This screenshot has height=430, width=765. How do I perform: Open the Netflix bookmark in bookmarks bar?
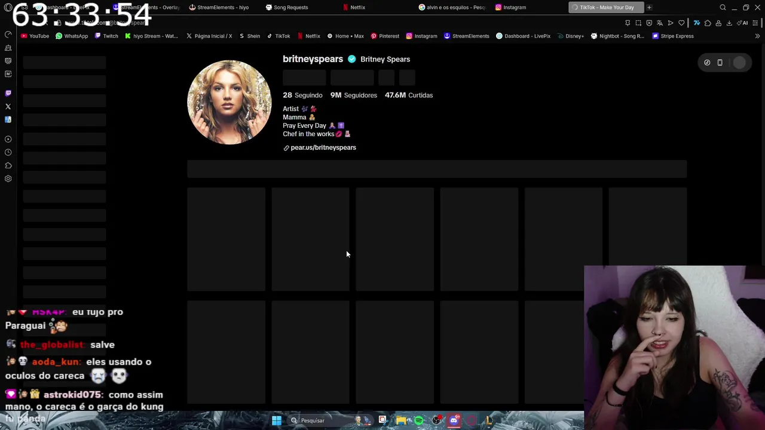click(x=308, y=36)
